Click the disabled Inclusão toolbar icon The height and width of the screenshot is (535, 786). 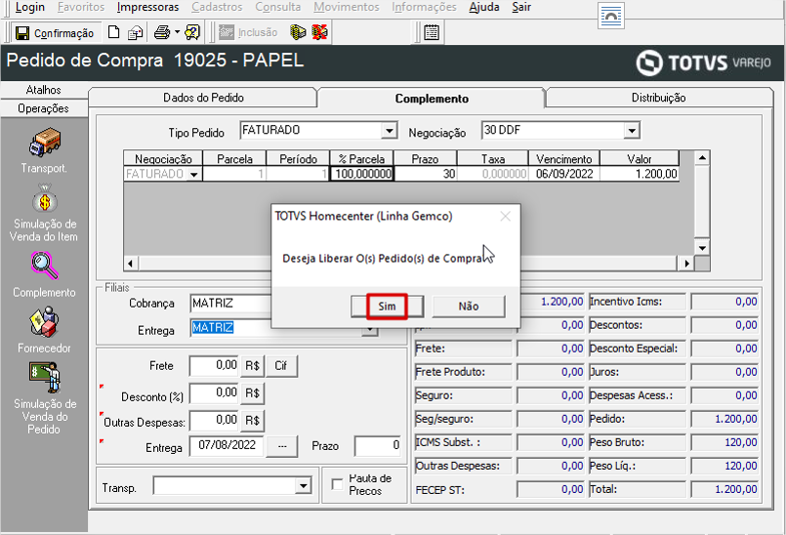(x=227, y=32)
